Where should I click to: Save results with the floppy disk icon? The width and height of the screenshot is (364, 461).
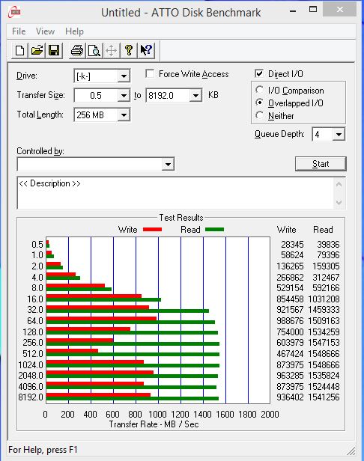coord(54,50)
